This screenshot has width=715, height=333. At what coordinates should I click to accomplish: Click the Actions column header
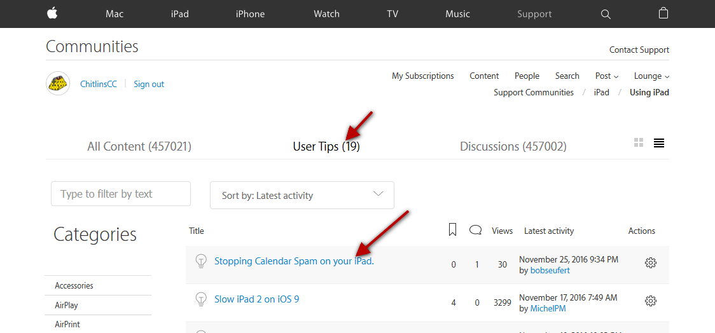[x=642, y=231]
